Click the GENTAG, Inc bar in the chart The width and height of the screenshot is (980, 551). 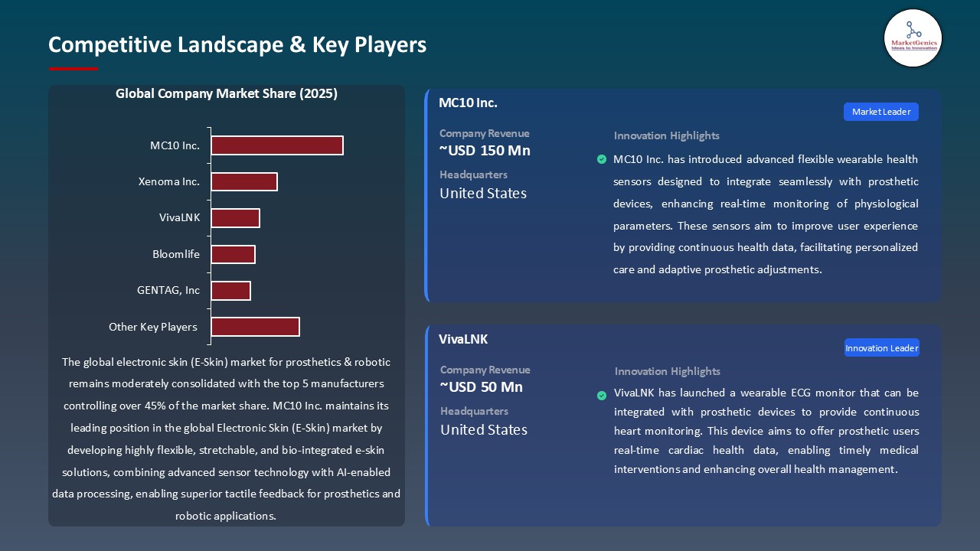[x=231, y=291]
